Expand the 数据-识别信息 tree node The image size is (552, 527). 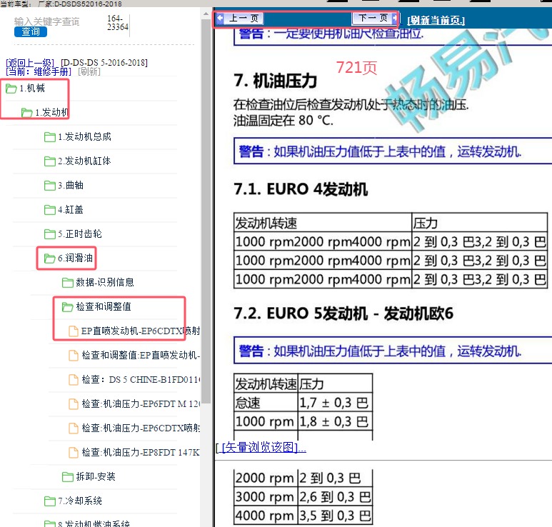pyautogui.click(x=105, y=282)
